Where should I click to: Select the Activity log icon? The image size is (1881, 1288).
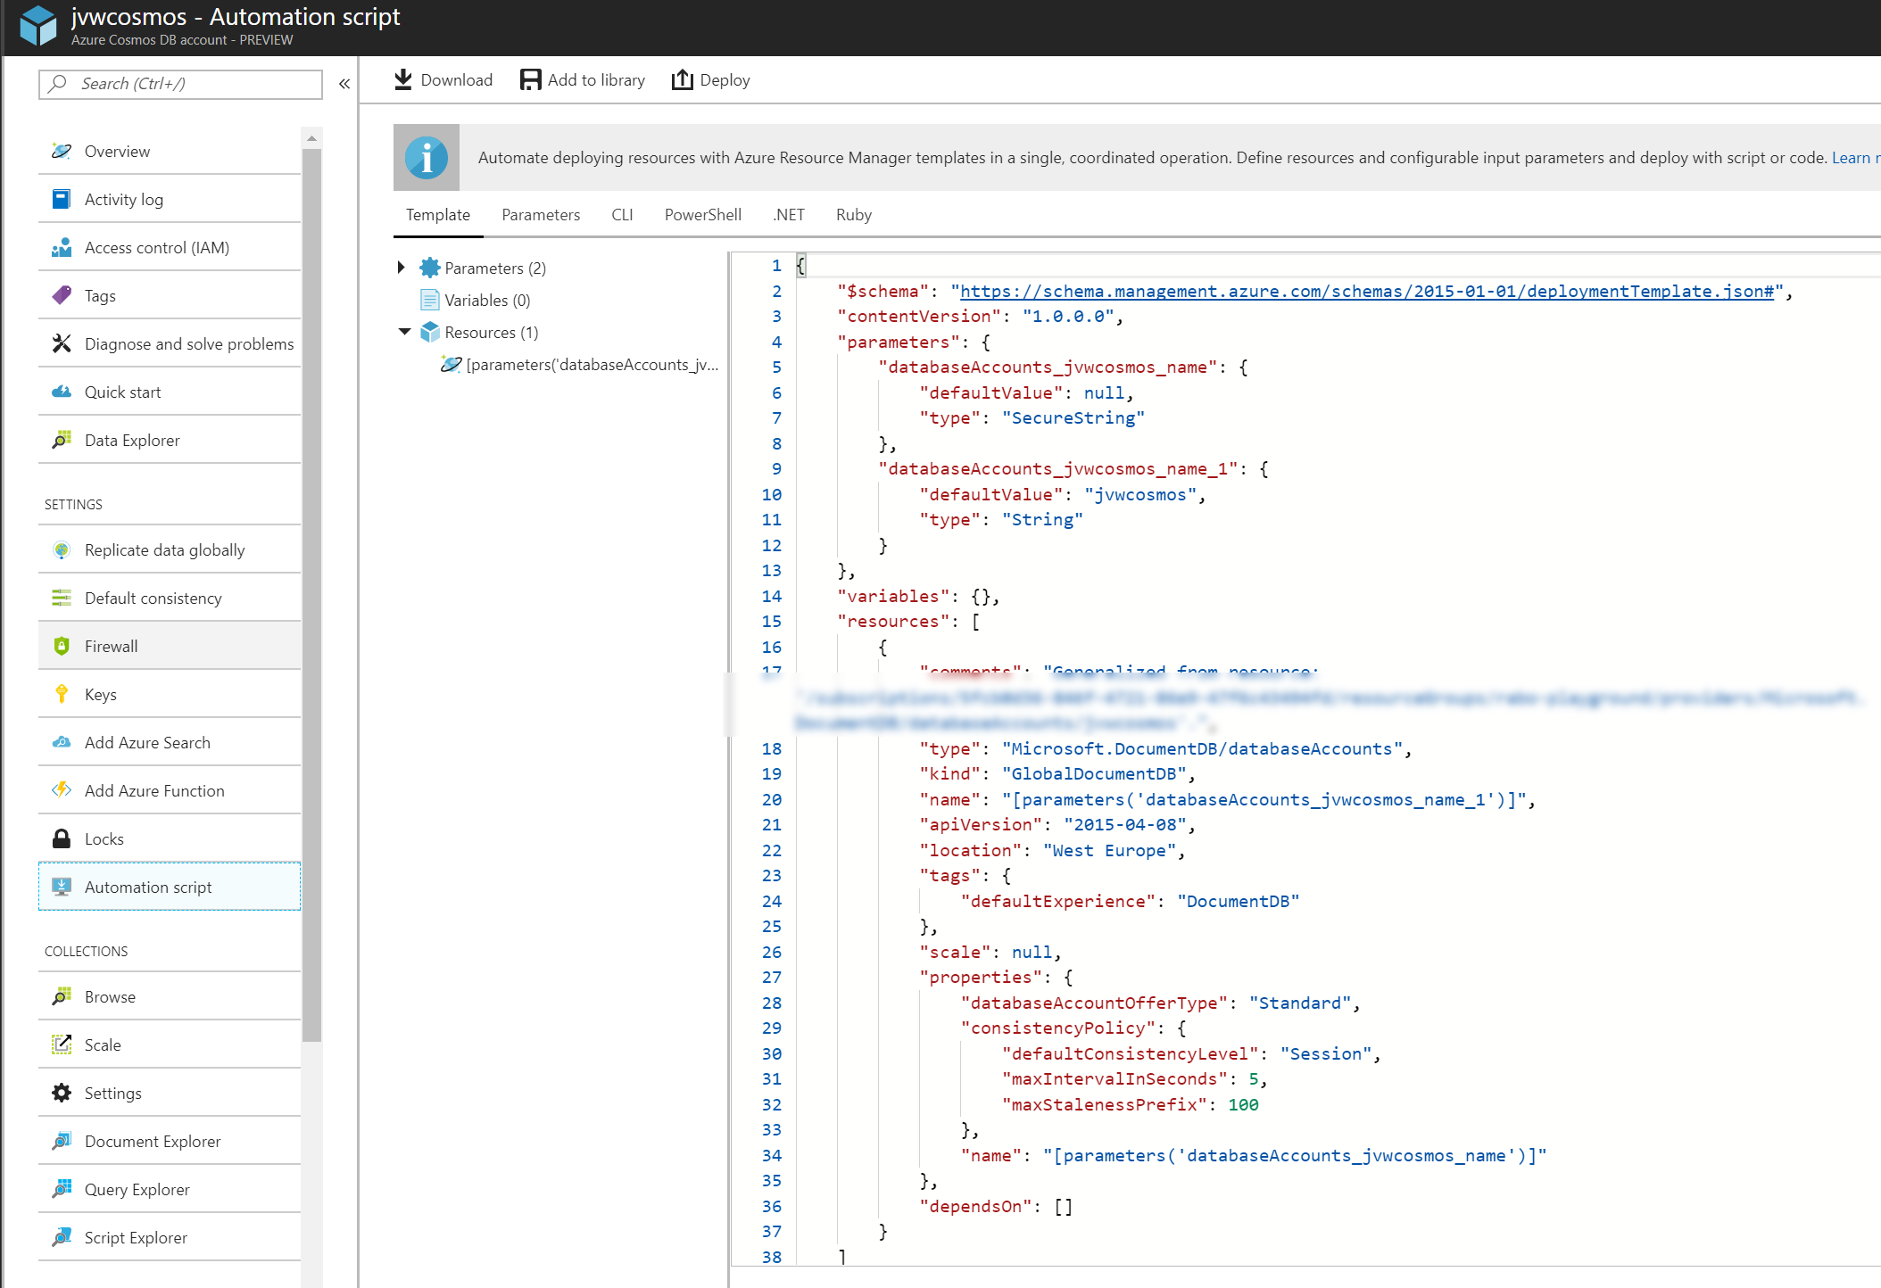(x=61, y=199)
